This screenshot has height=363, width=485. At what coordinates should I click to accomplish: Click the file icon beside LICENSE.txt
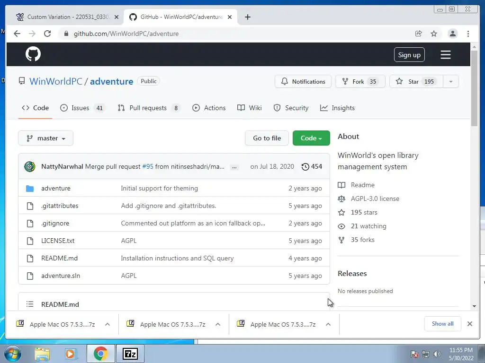click(x=30, y=241)
